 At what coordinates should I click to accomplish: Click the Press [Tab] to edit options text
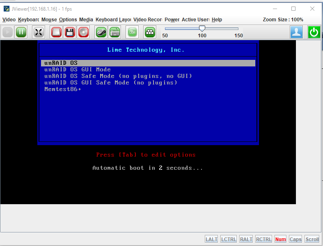[146, 155]
